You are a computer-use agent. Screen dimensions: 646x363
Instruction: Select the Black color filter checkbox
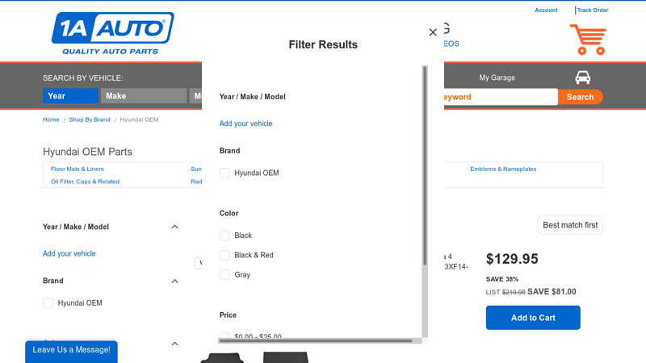coord(224,236)
